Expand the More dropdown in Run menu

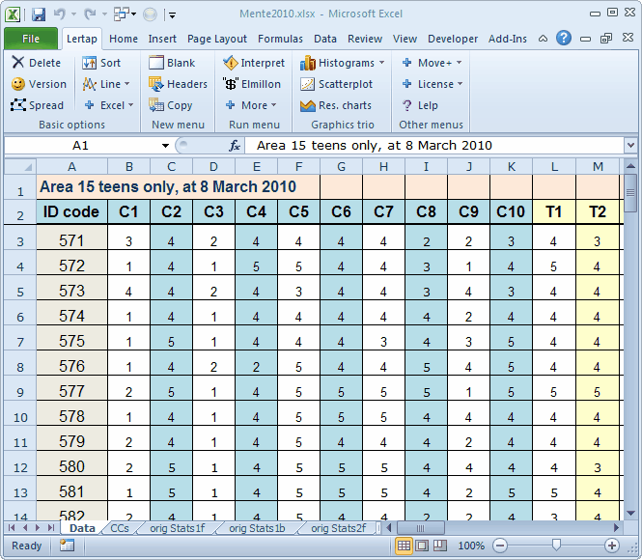click(273, 105)
